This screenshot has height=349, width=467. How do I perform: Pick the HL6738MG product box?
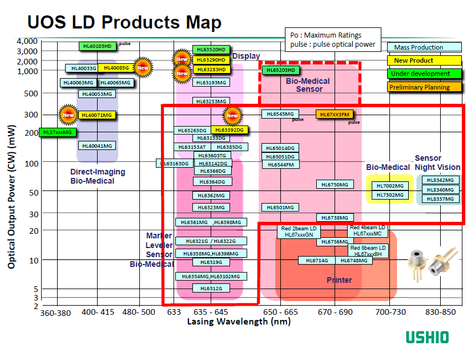(x=335, y=217)
